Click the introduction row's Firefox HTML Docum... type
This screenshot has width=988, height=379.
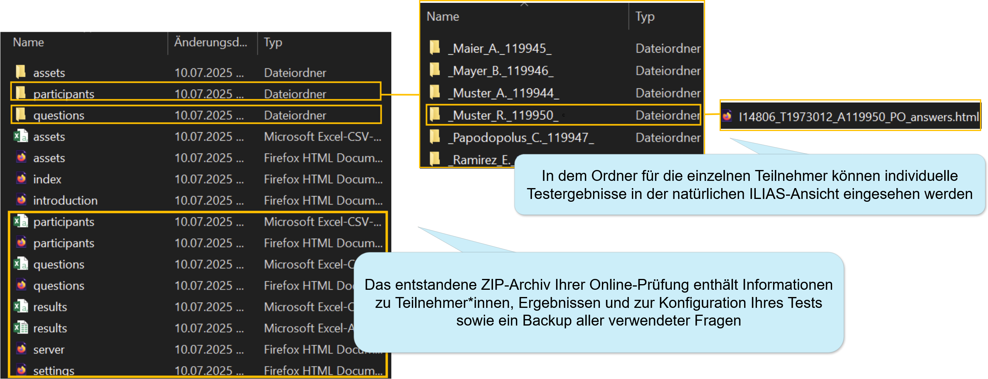[x=323, y=201]
